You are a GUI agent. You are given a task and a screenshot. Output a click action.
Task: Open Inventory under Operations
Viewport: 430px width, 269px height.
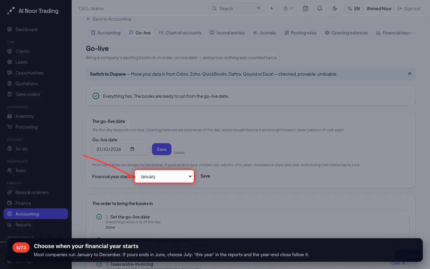click(36, 116)
